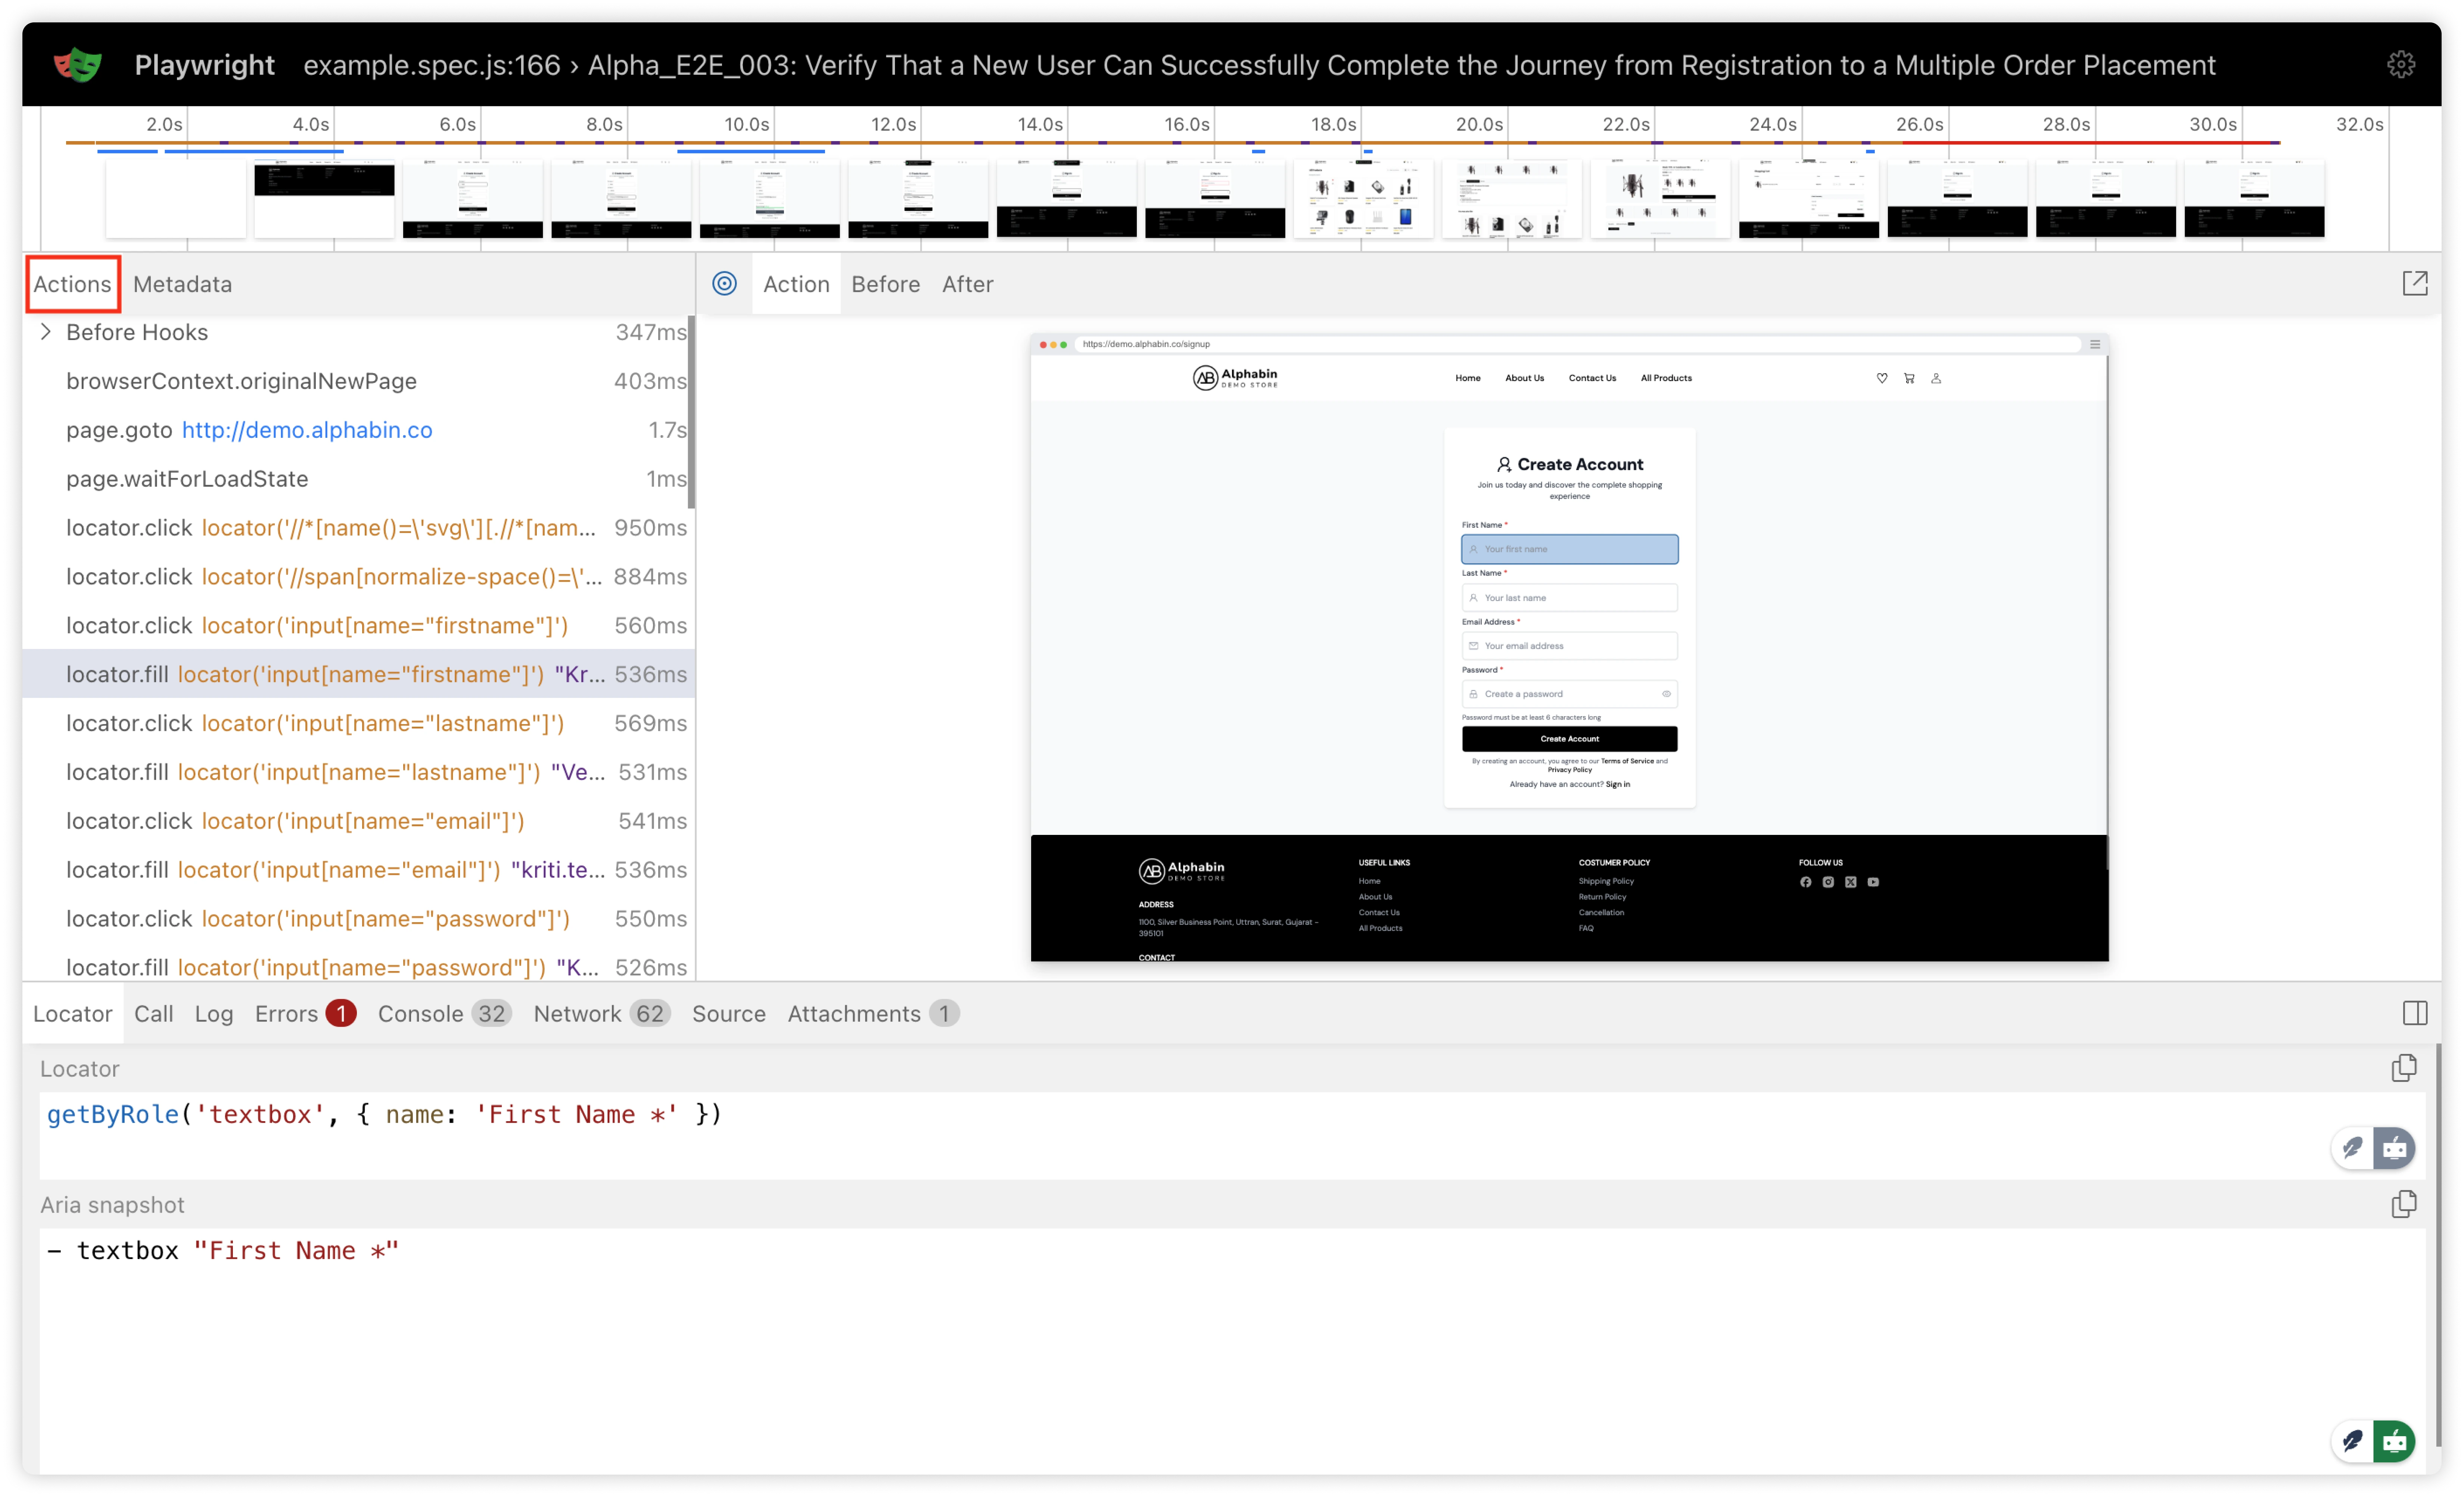Click the filmstrip thumbnail near 4.0s
This screenshot has height=1497, width=2464.
[324, 198]
